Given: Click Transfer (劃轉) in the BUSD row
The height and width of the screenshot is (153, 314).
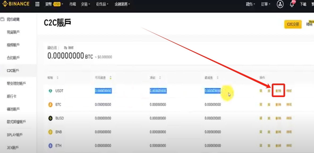Looking at the screenshot, I should (278, 118).
